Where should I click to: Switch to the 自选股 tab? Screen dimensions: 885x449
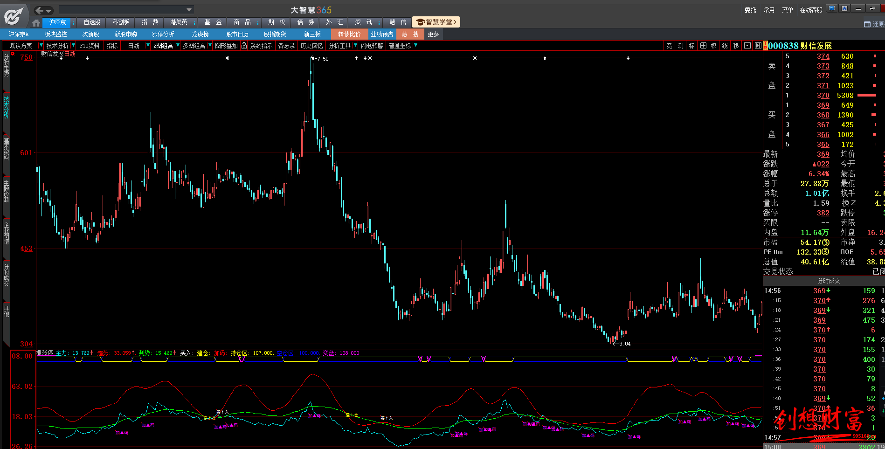92,22
